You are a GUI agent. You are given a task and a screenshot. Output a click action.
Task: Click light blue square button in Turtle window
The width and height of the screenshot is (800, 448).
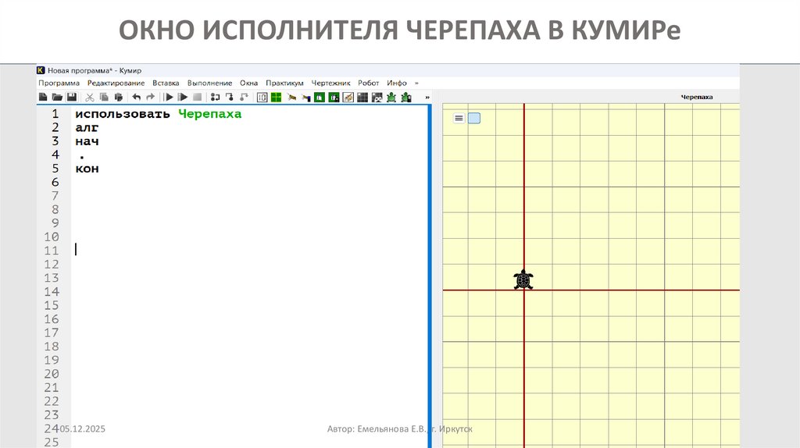coord(474,118)
